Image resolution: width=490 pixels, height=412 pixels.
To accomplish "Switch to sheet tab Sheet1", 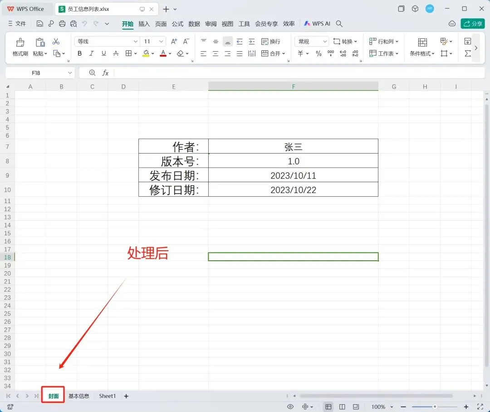I will click(107, 396).
